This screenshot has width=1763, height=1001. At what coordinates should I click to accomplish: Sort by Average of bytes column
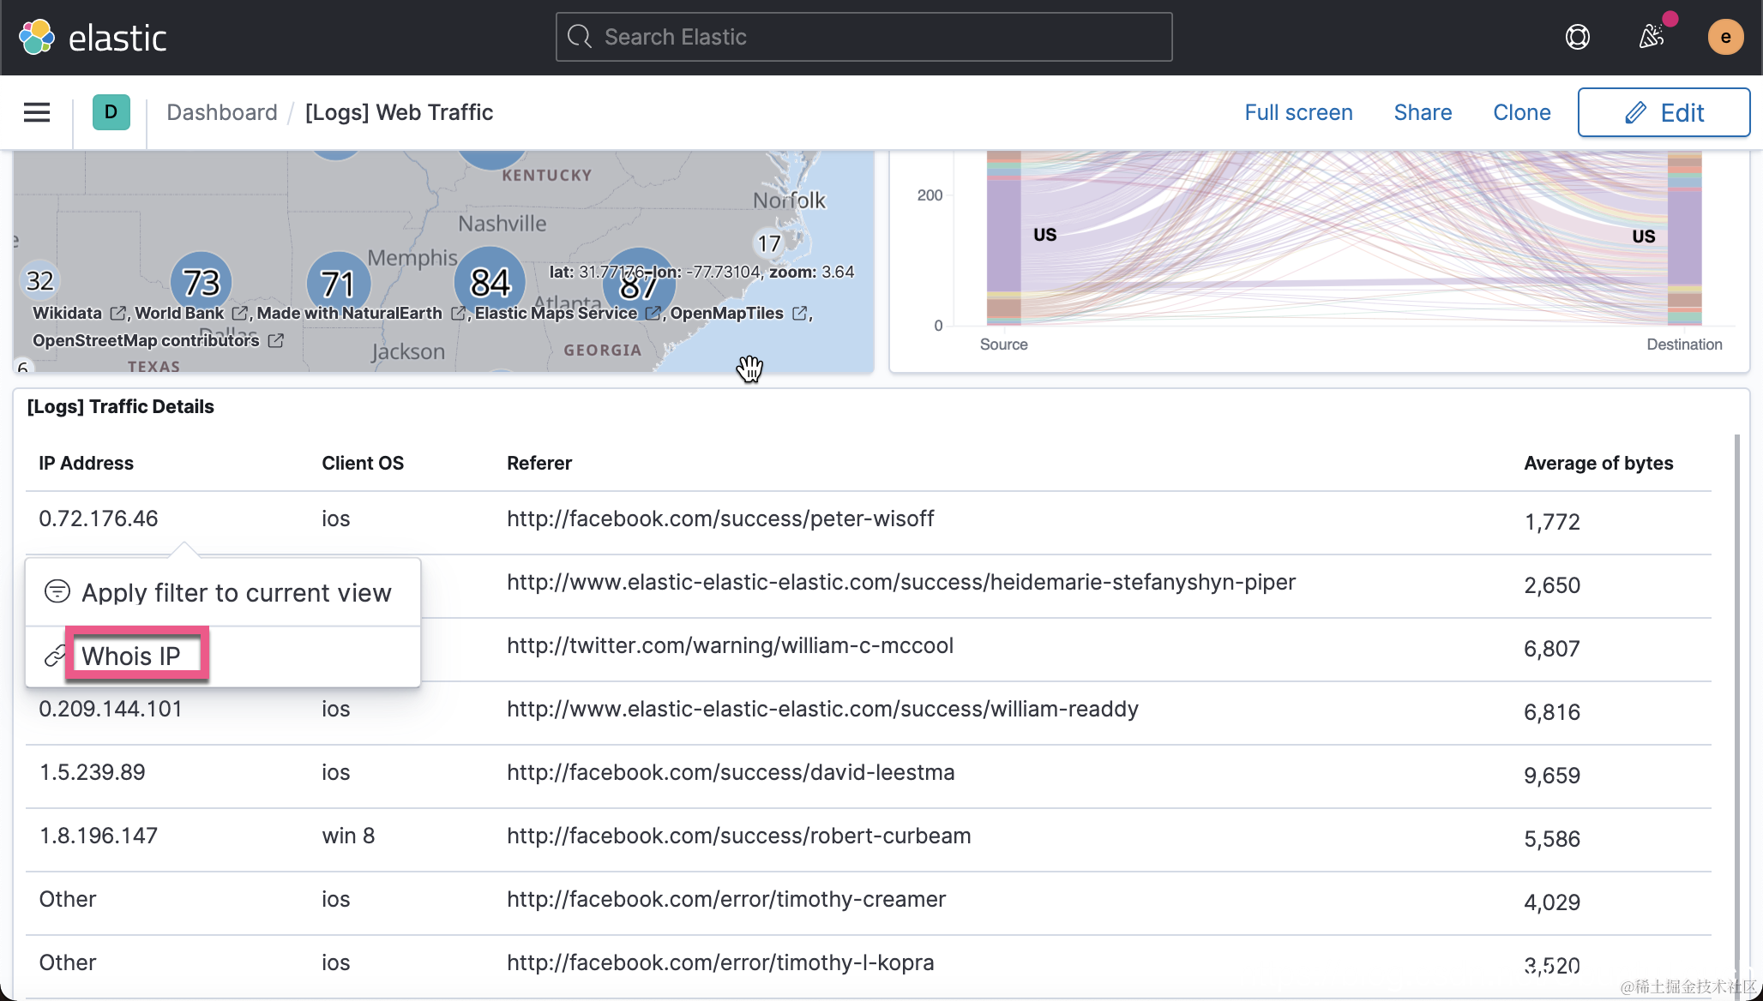(1598, 463)
